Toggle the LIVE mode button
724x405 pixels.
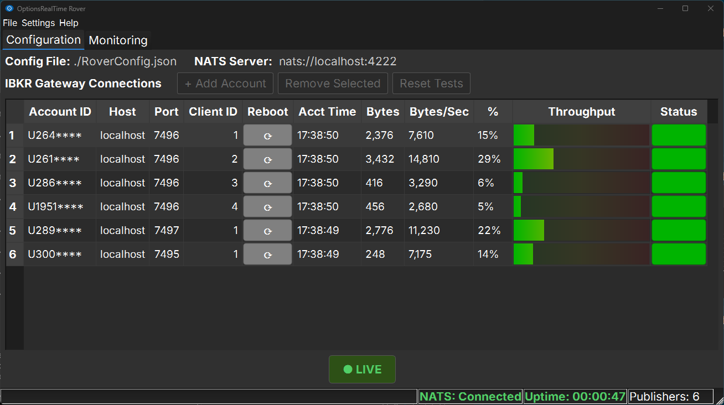[362, 370]
